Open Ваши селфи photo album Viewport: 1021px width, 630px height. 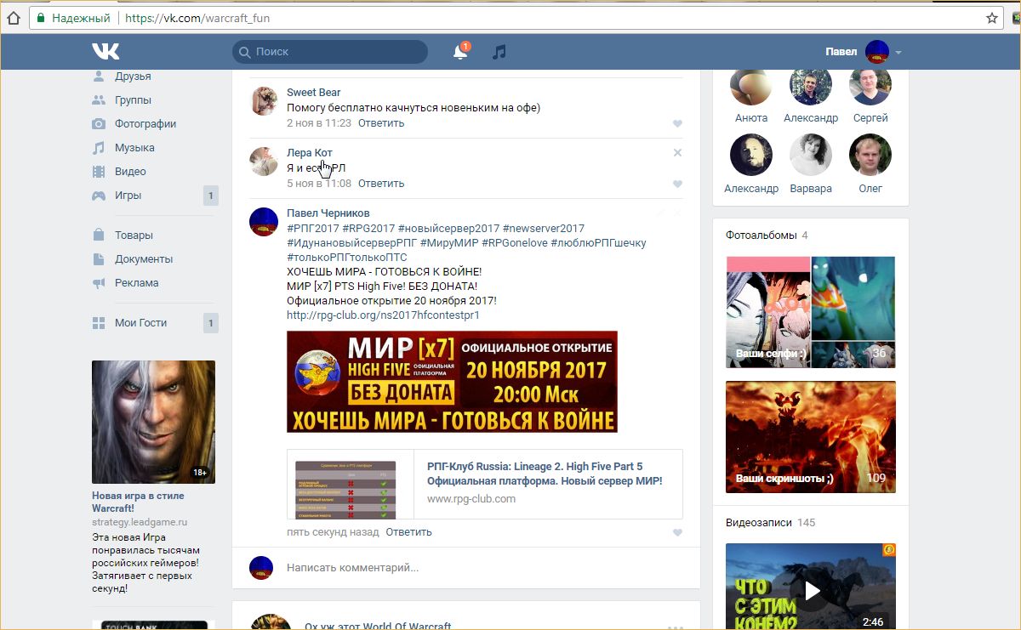click(x=810, y=312)
